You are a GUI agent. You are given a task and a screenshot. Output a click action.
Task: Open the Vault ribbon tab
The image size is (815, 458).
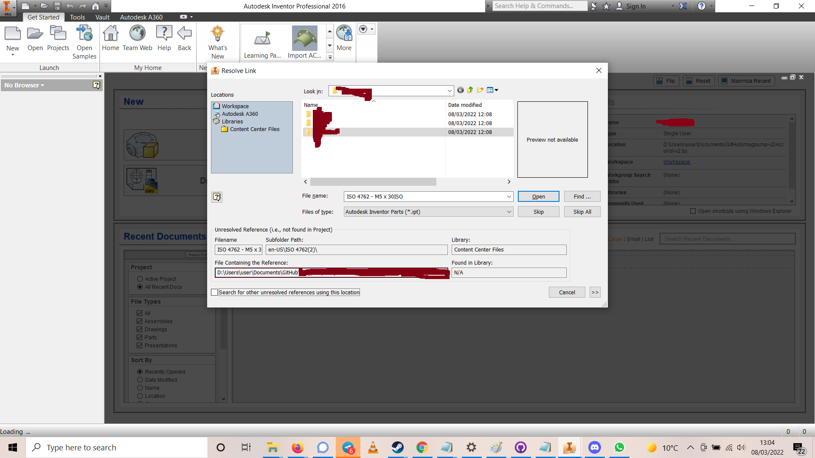102,17
